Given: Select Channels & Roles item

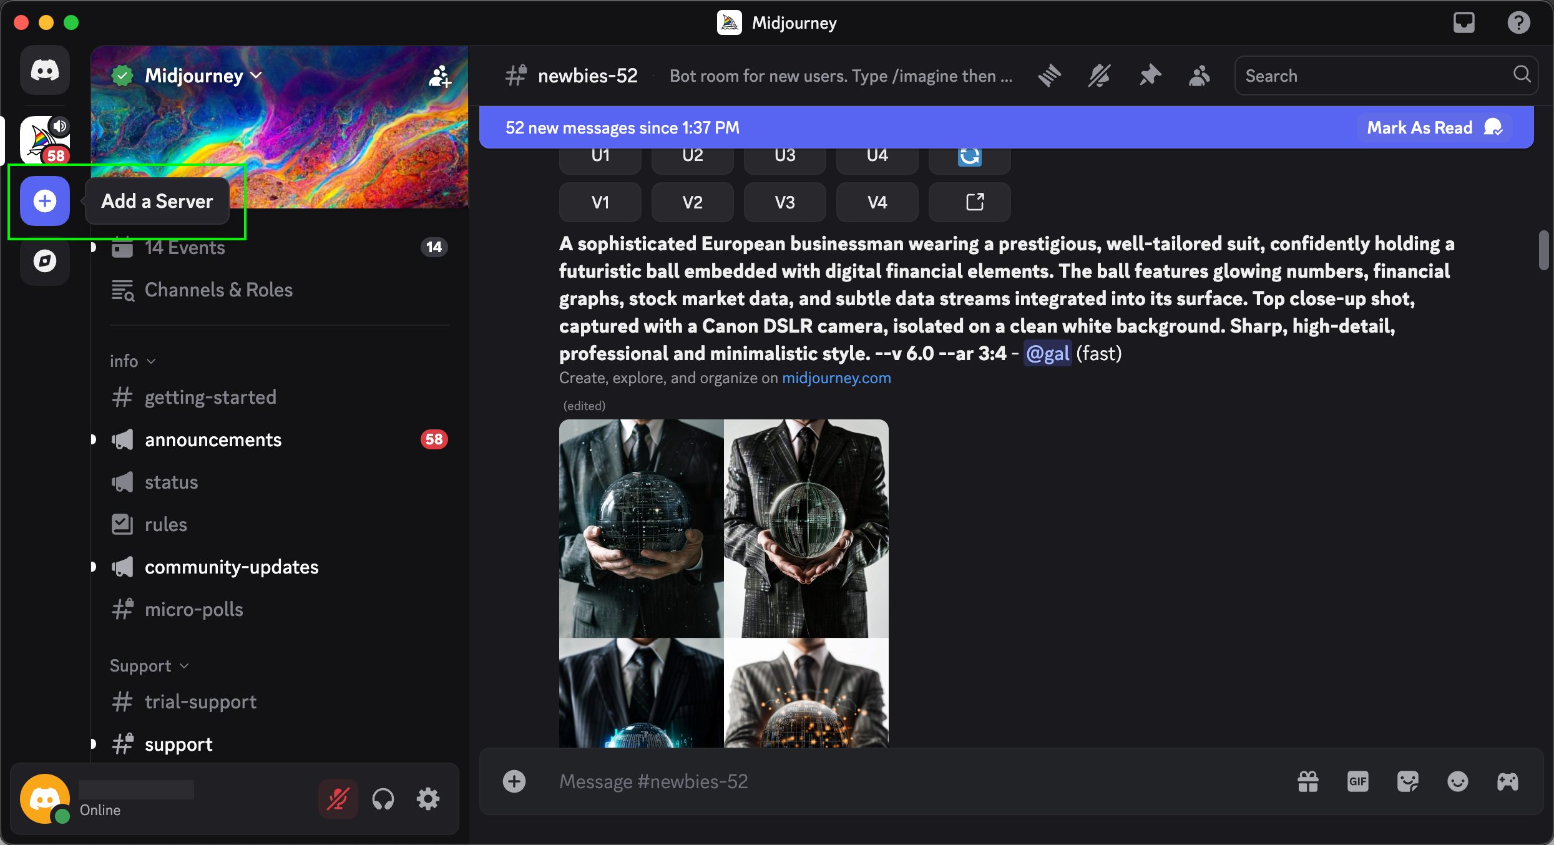Looking at the screenshot, I should (218, 290).
